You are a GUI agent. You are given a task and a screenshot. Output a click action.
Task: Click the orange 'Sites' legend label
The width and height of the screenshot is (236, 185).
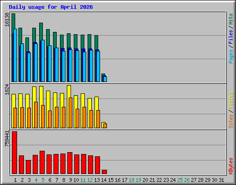click(230, 121)
